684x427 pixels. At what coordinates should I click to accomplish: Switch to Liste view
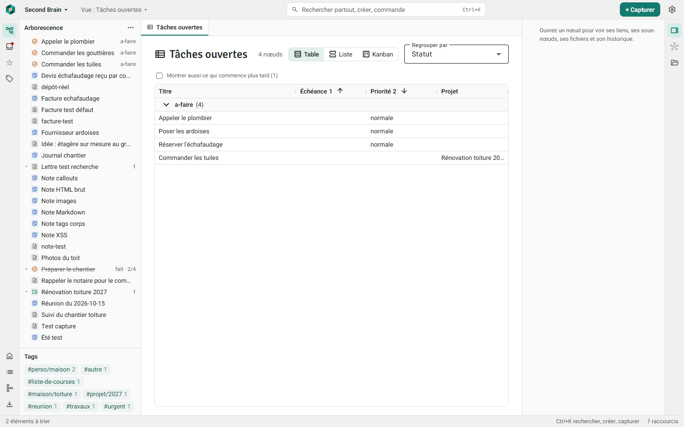341,54
